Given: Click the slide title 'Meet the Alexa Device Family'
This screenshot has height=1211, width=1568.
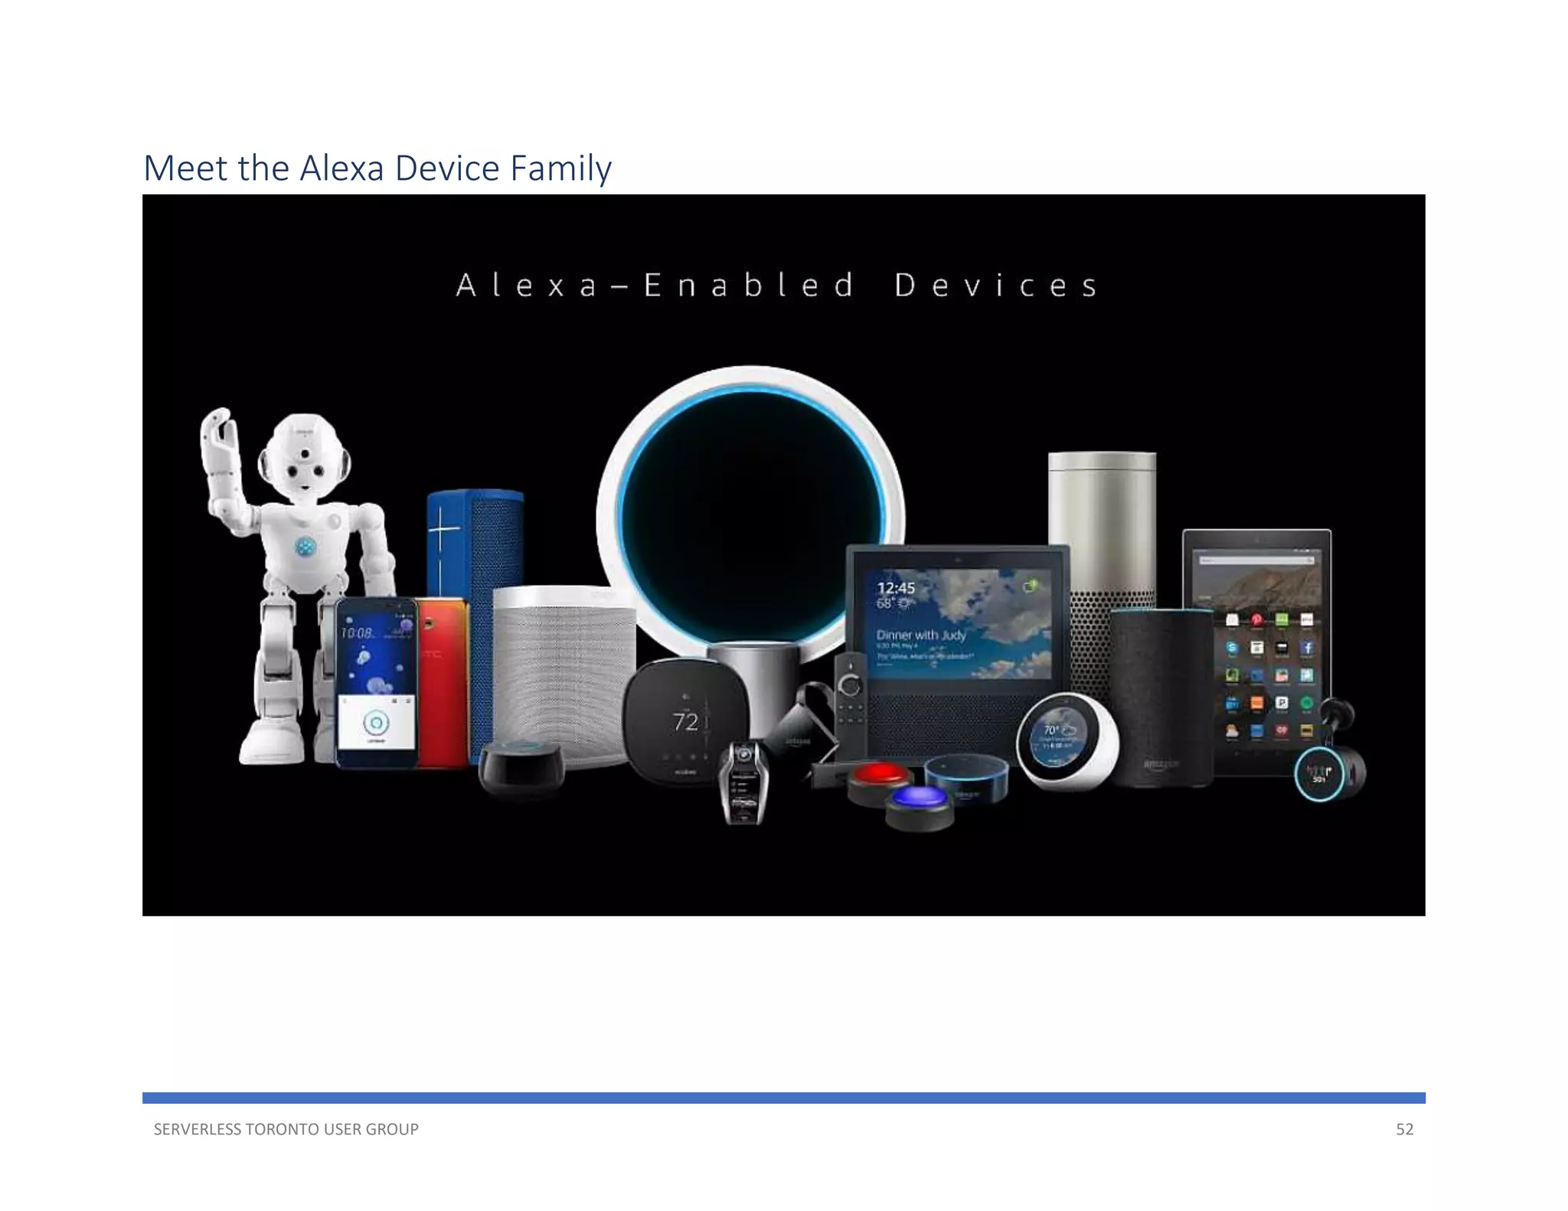Looking at the screenshot, I should pos(377,168).
